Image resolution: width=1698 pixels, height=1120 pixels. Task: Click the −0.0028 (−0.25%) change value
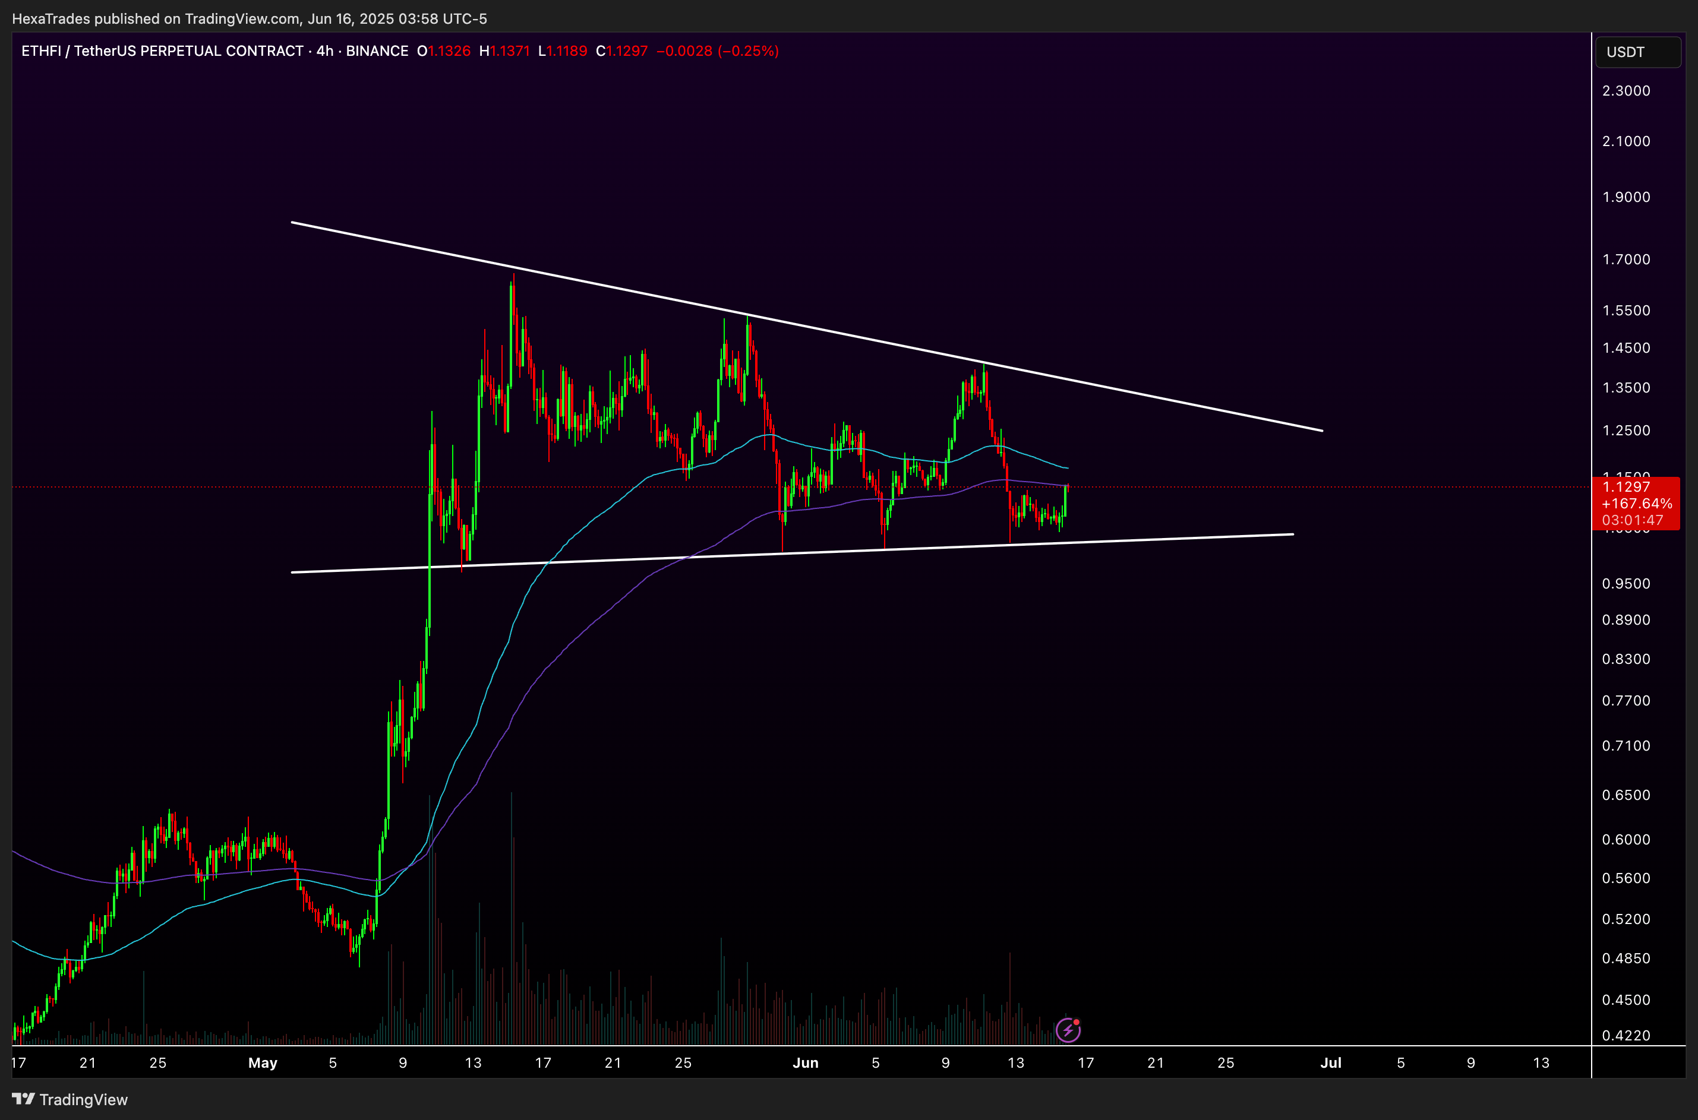[718, 50]
